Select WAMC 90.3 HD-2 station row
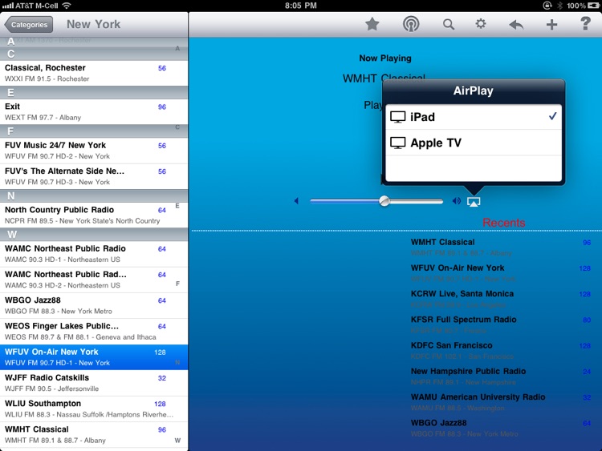 pyautogui.click(x=94, y=280)
